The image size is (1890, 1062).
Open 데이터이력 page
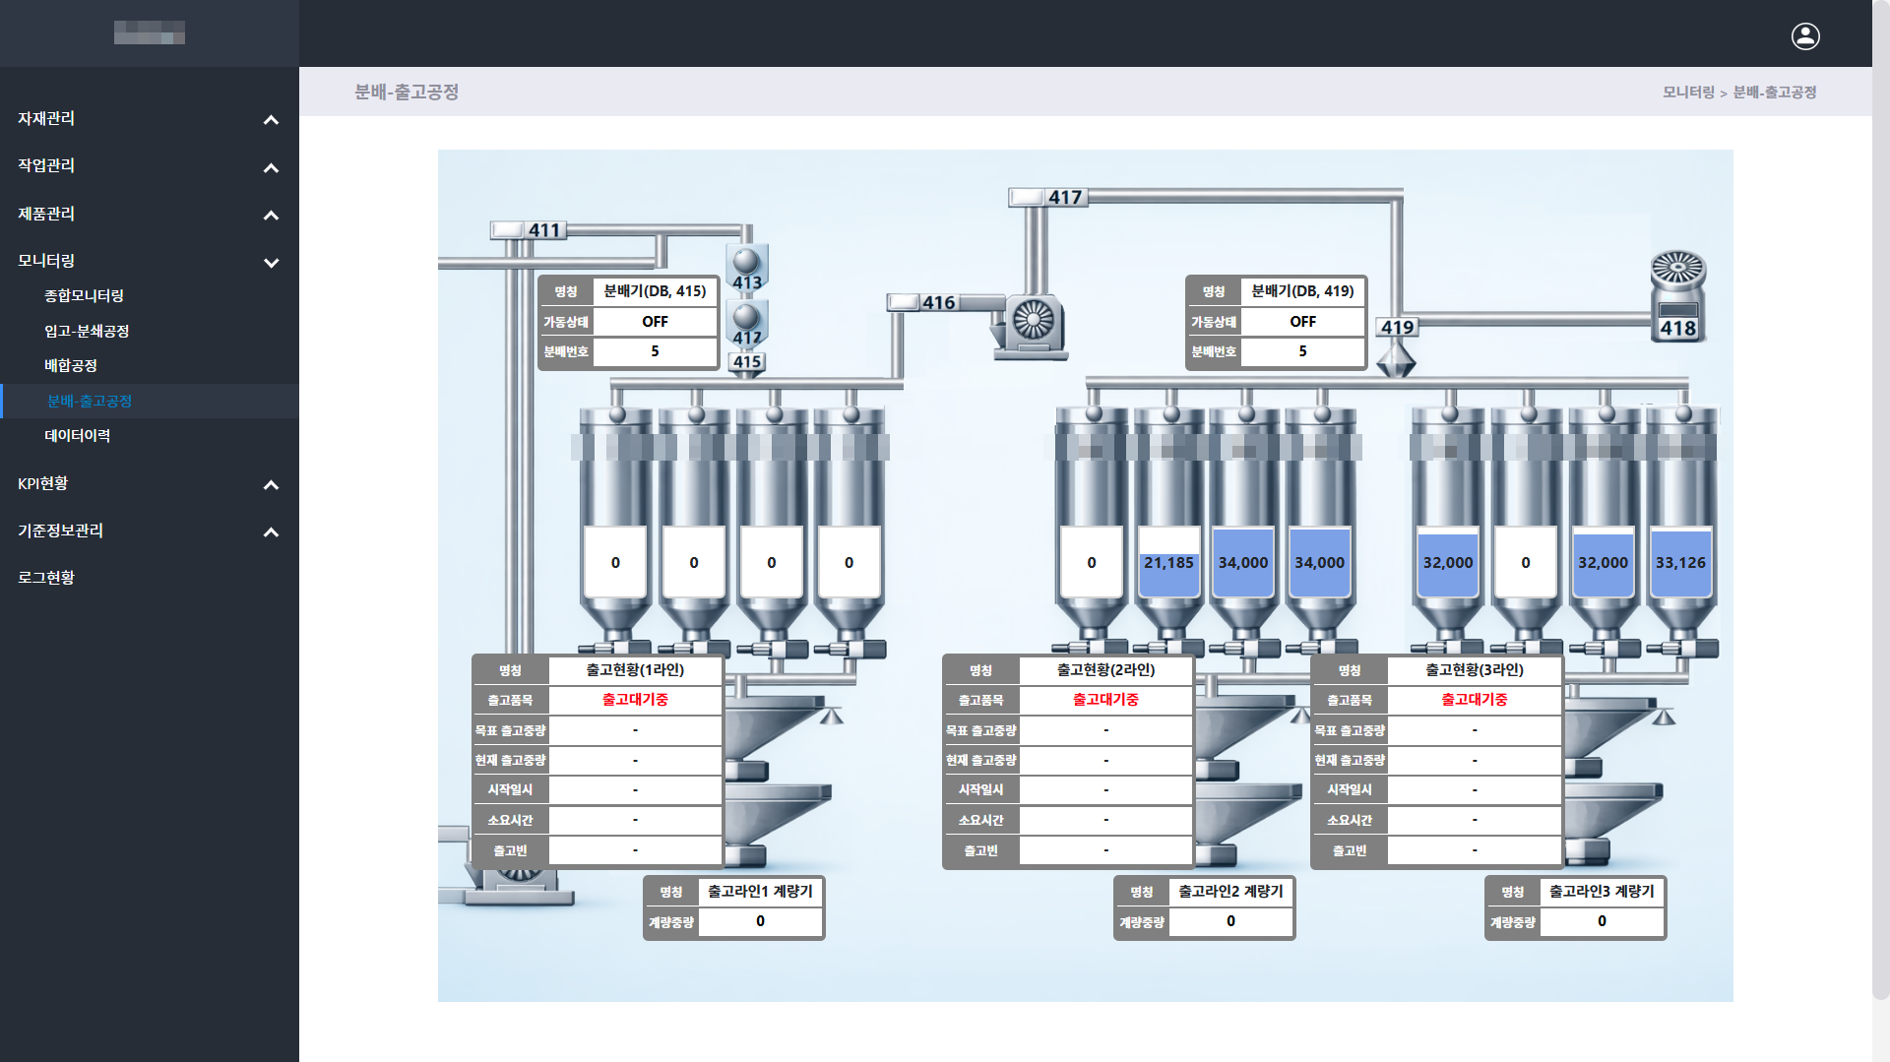(77, 435)
